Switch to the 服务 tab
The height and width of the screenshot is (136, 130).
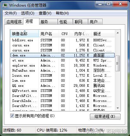pos(48,22)
